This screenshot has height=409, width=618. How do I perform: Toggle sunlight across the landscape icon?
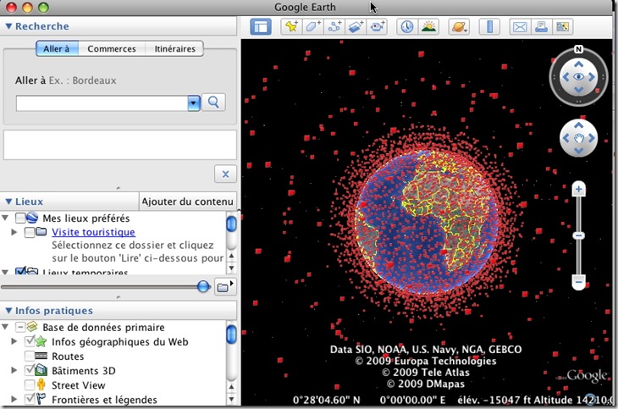coord(428,27)
